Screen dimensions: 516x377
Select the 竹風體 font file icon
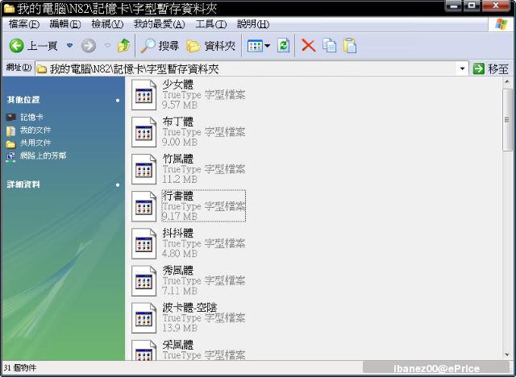[144, 169]
